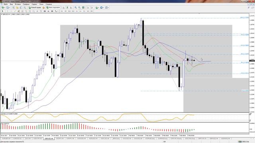The image size is (255, 143).
Task: Toggle chart auto scroll
Action: point(88,8)
